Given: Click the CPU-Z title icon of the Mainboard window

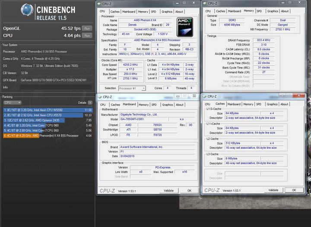Looking at the screenshot, I should click(x=101, y=96).
